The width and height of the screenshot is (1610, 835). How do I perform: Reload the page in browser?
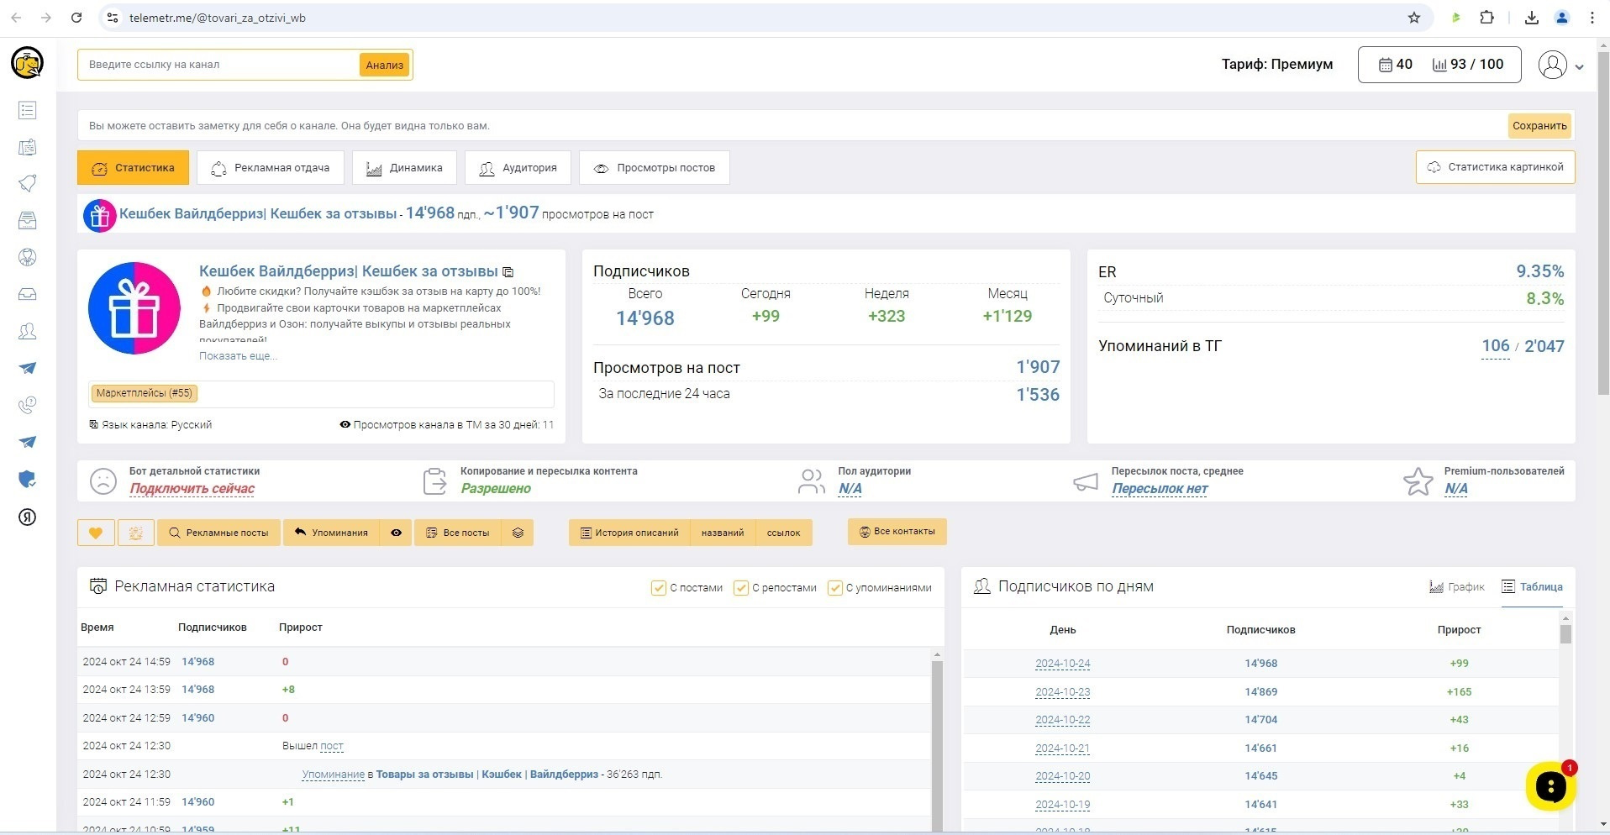76,18
